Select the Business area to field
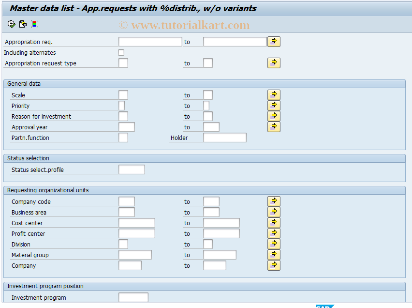Image resolution: width=412 pixels, height=308 pixels. pos(211,212)
